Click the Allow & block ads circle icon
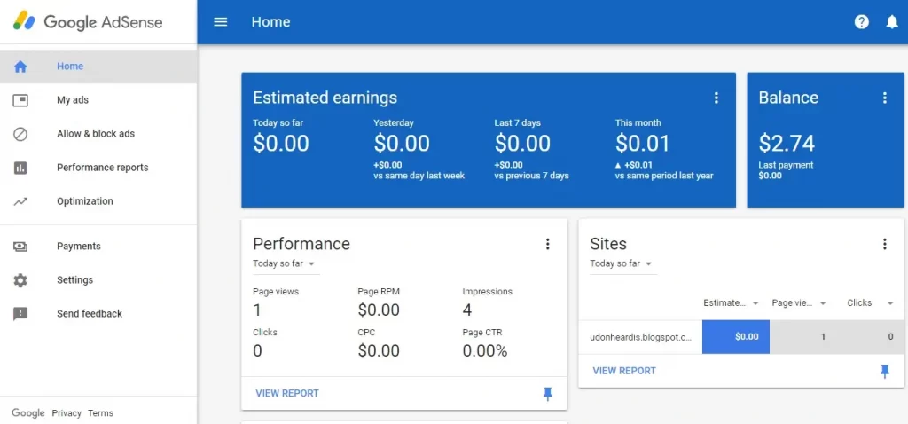The height and width of the screenshot is (424, 908). (x=20, y=134)
